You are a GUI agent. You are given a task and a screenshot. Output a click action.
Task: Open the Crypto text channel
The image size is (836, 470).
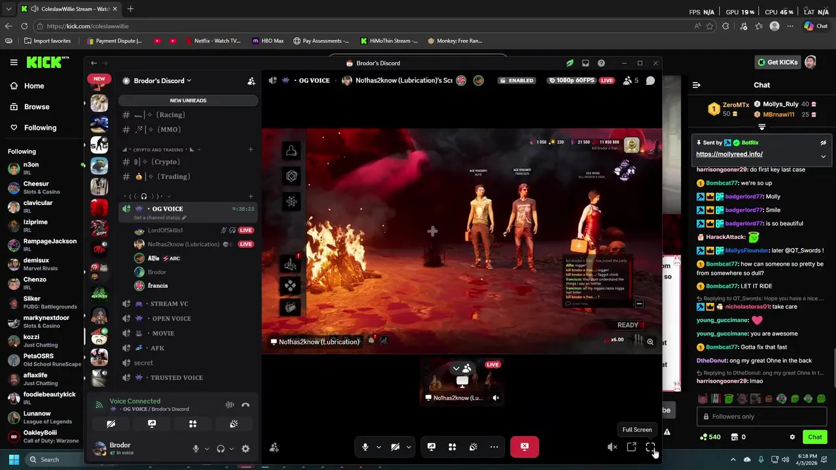[x=188, y=162]
